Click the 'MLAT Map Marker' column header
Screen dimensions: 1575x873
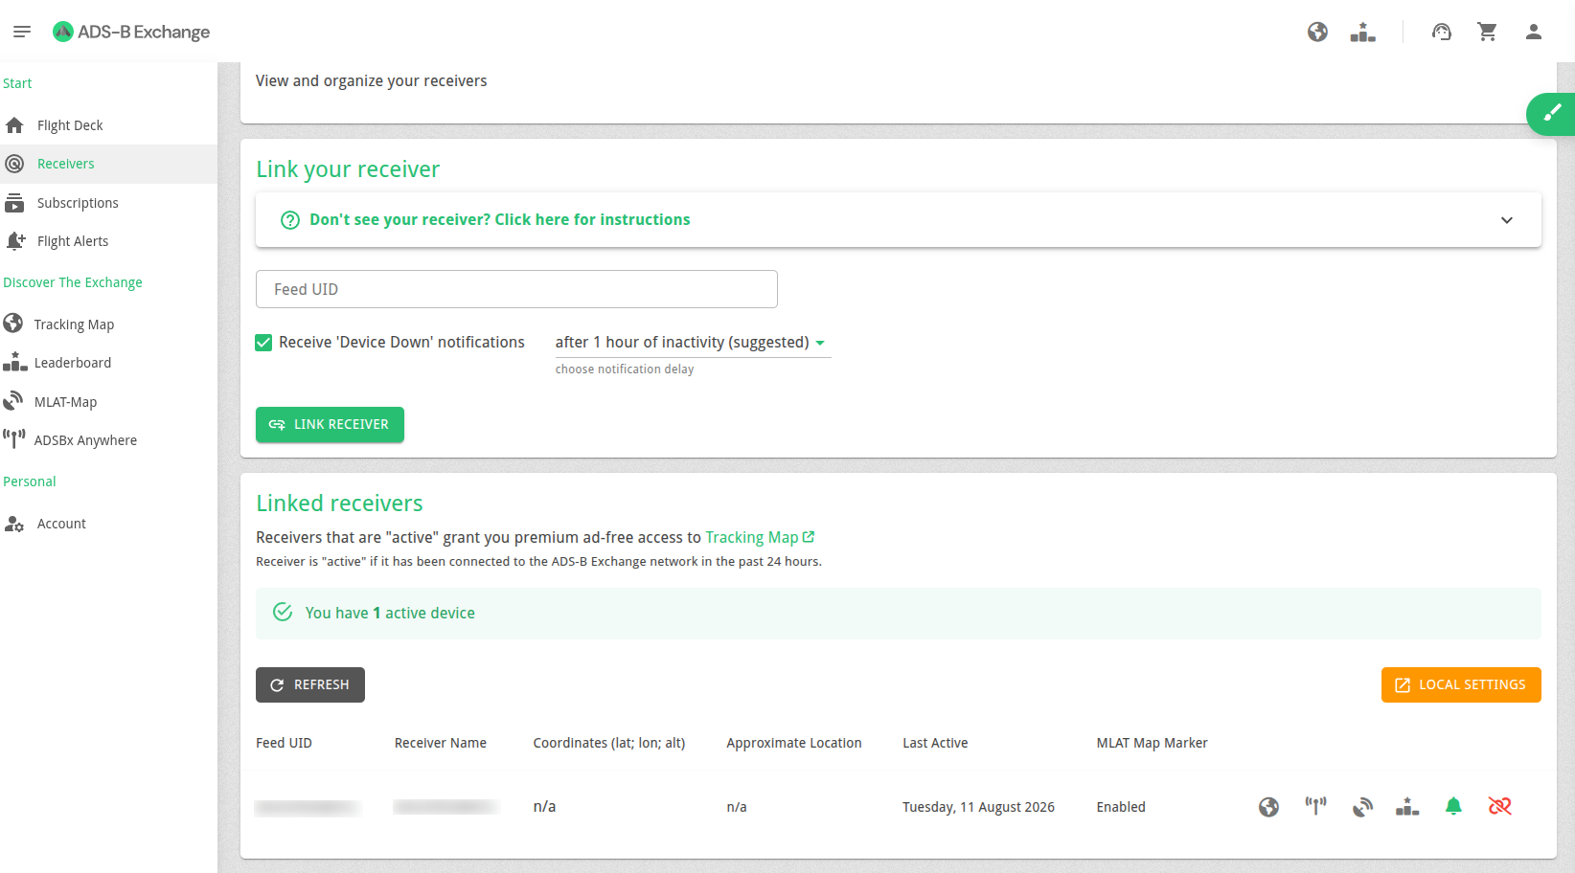coord(1152,743)
